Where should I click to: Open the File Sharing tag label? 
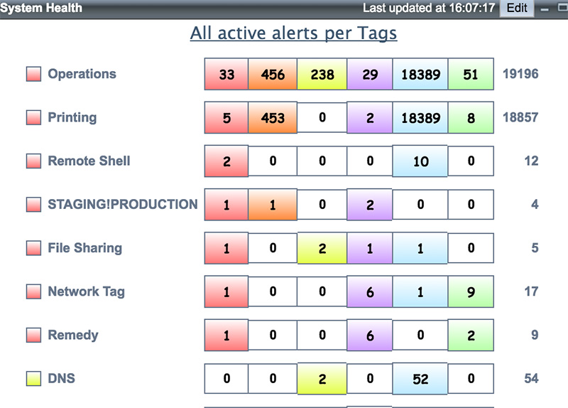[x=85, y=248]
